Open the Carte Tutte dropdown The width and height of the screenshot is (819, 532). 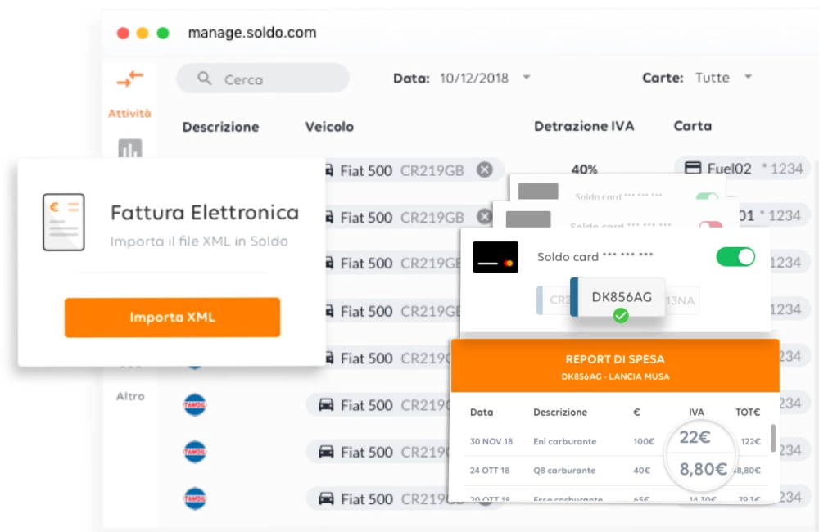point(748,77)
